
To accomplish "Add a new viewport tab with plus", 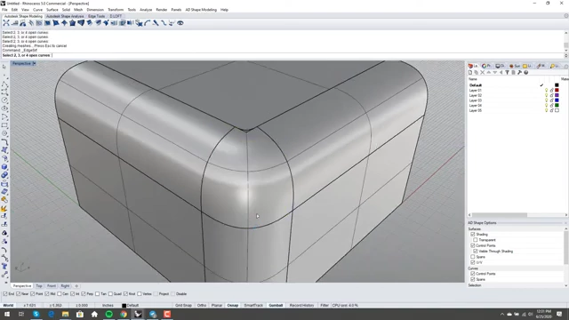I will coord(76,286).
